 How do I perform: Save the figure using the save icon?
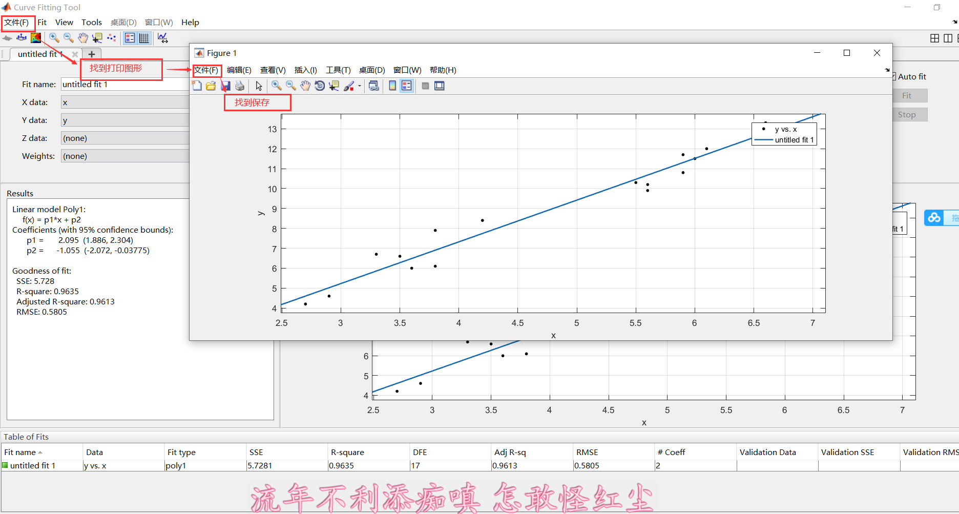pyautogui.click(x=225, y=86)
